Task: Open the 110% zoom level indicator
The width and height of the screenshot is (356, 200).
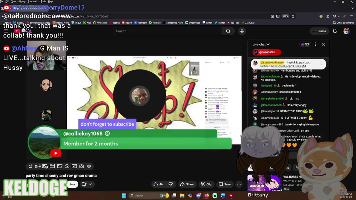Action: pos(285,16)
